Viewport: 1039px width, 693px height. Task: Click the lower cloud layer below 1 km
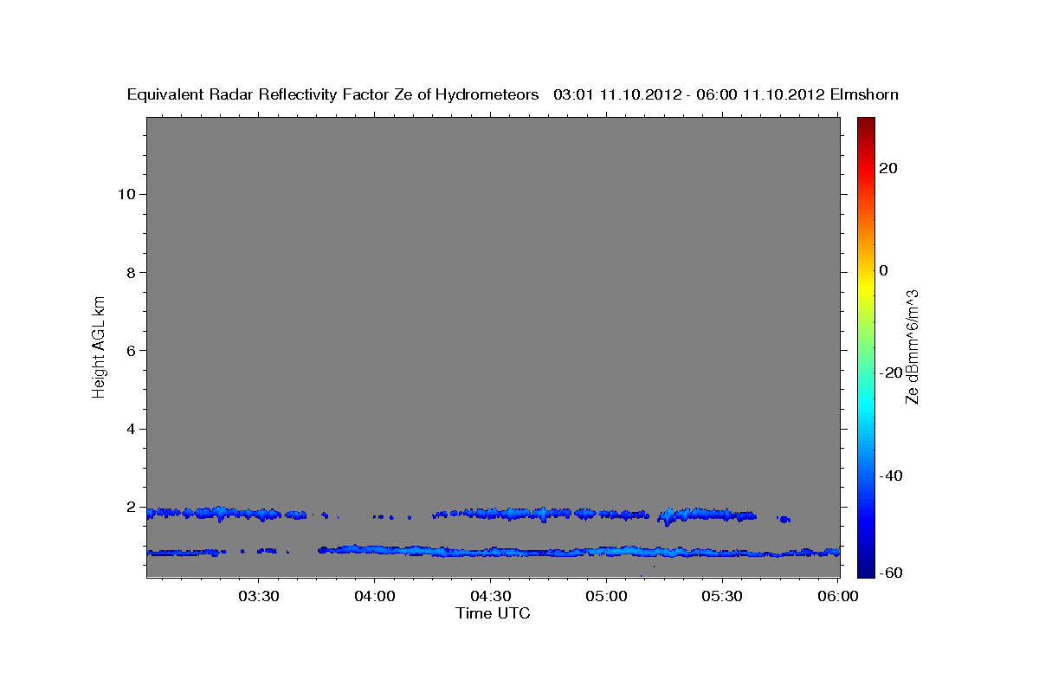(579, 551)
